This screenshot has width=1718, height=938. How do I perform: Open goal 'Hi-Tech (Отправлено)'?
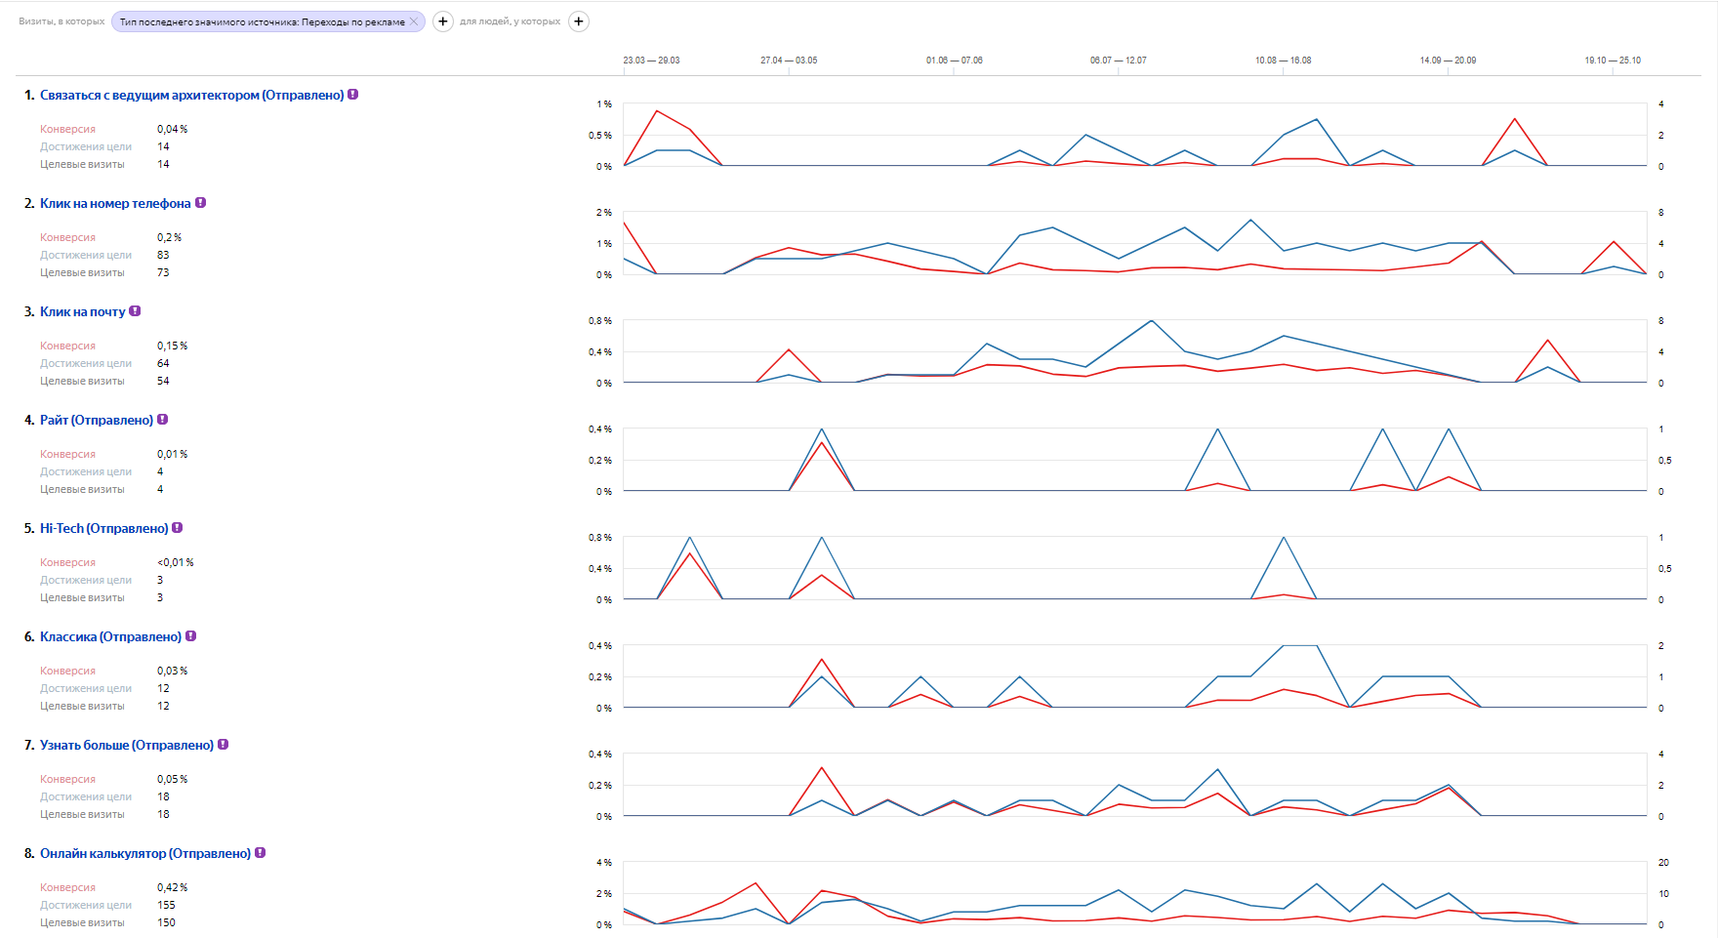[x=103, y=528]
